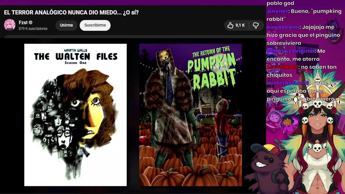The height and width of the screenshot is (194, 345).
Task: Select The Walten Files poster image
Action: click(x=75, y=115)
